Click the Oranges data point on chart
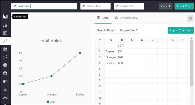 (x=51, y=76)
